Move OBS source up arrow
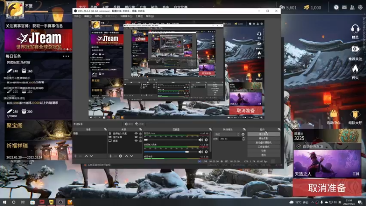This screenshot has height=206, width=366. coord(127,156)
